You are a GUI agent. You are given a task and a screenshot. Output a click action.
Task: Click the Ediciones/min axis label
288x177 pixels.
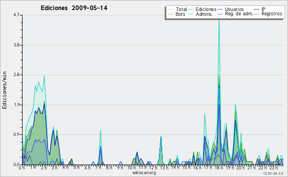(x=4, y=90)
